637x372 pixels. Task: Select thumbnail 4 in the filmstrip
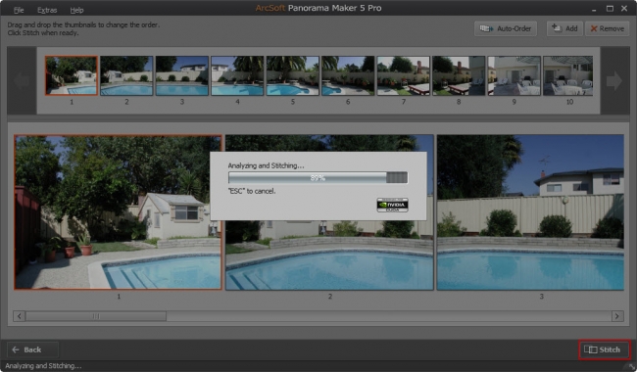tap(237, 75)
